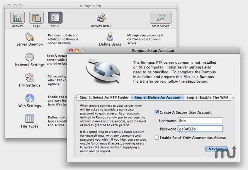Open File Types icon
Image resolution: width=248 pixels, height=170 pixels.
[x=30, y=119]
